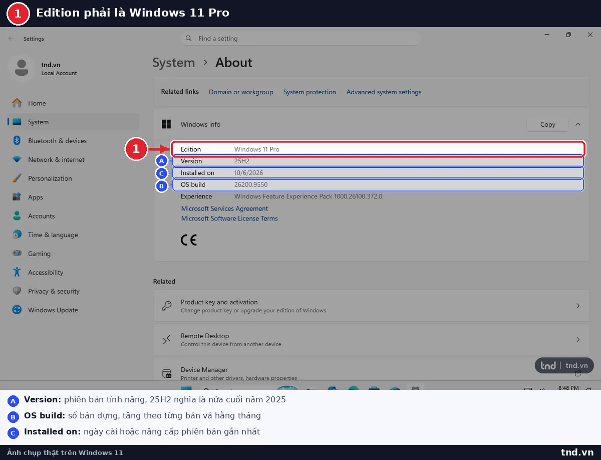Open Personalization settings
The image size is (601, 460).
[73, 178]
